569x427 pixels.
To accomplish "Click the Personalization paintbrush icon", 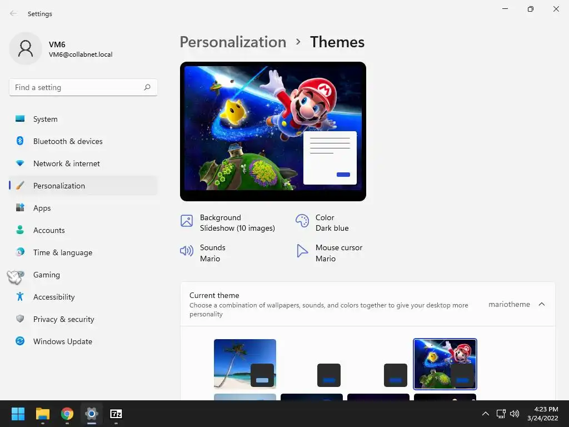I will pyautogui.click(x=20, y=186).
